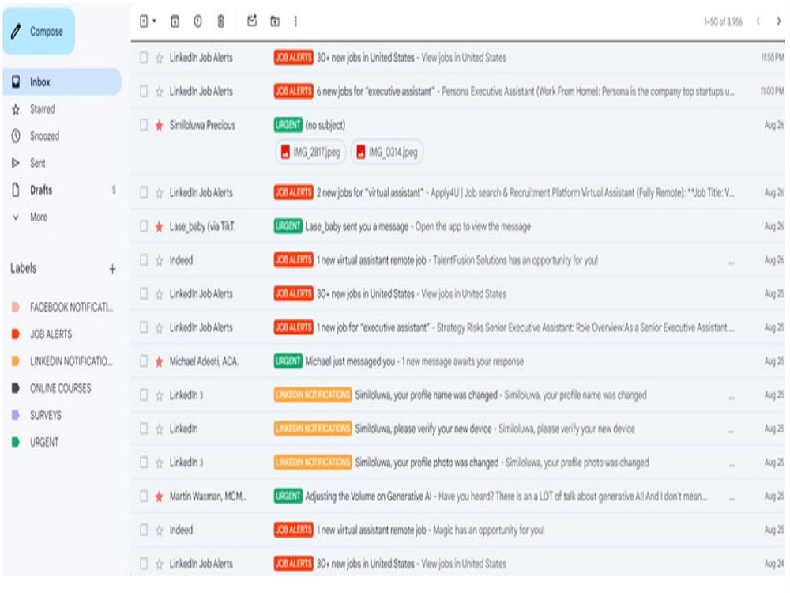The height and width of the screenshot is (593, 790).
Task: Add a new label with plus icon
Action: [x=112, y=269]
